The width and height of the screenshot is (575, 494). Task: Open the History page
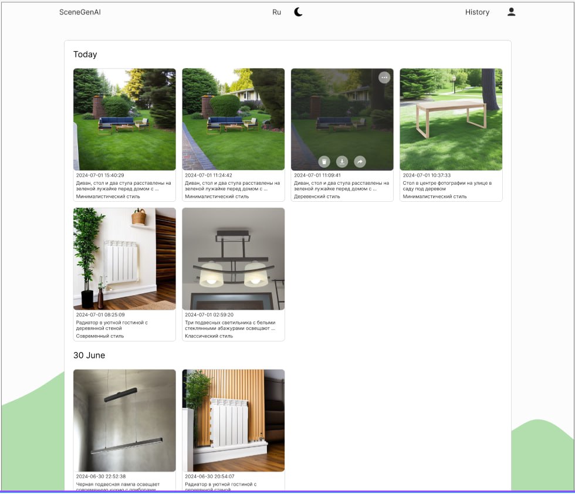(477, 12)
